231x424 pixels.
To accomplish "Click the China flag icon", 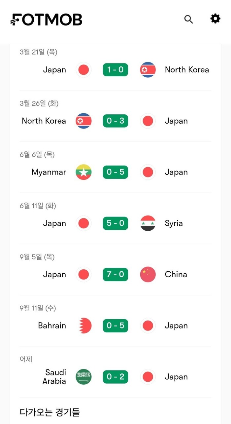I will [x=148, y=275].
